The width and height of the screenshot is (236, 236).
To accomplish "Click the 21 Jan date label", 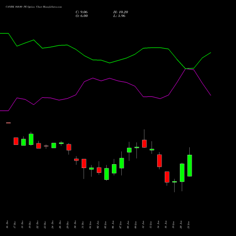I will click(x=188, y=224).
